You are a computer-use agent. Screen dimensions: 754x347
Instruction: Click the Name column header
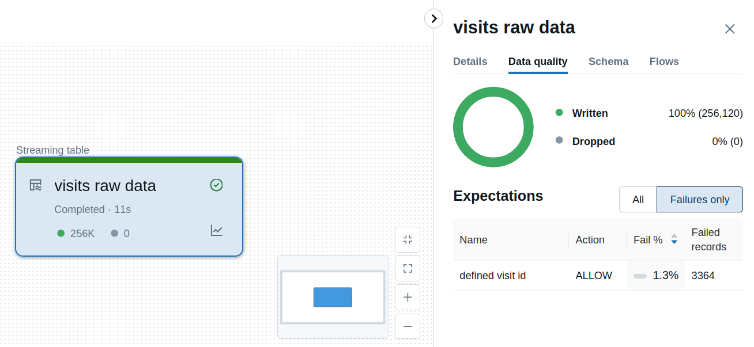pos(473,240)
